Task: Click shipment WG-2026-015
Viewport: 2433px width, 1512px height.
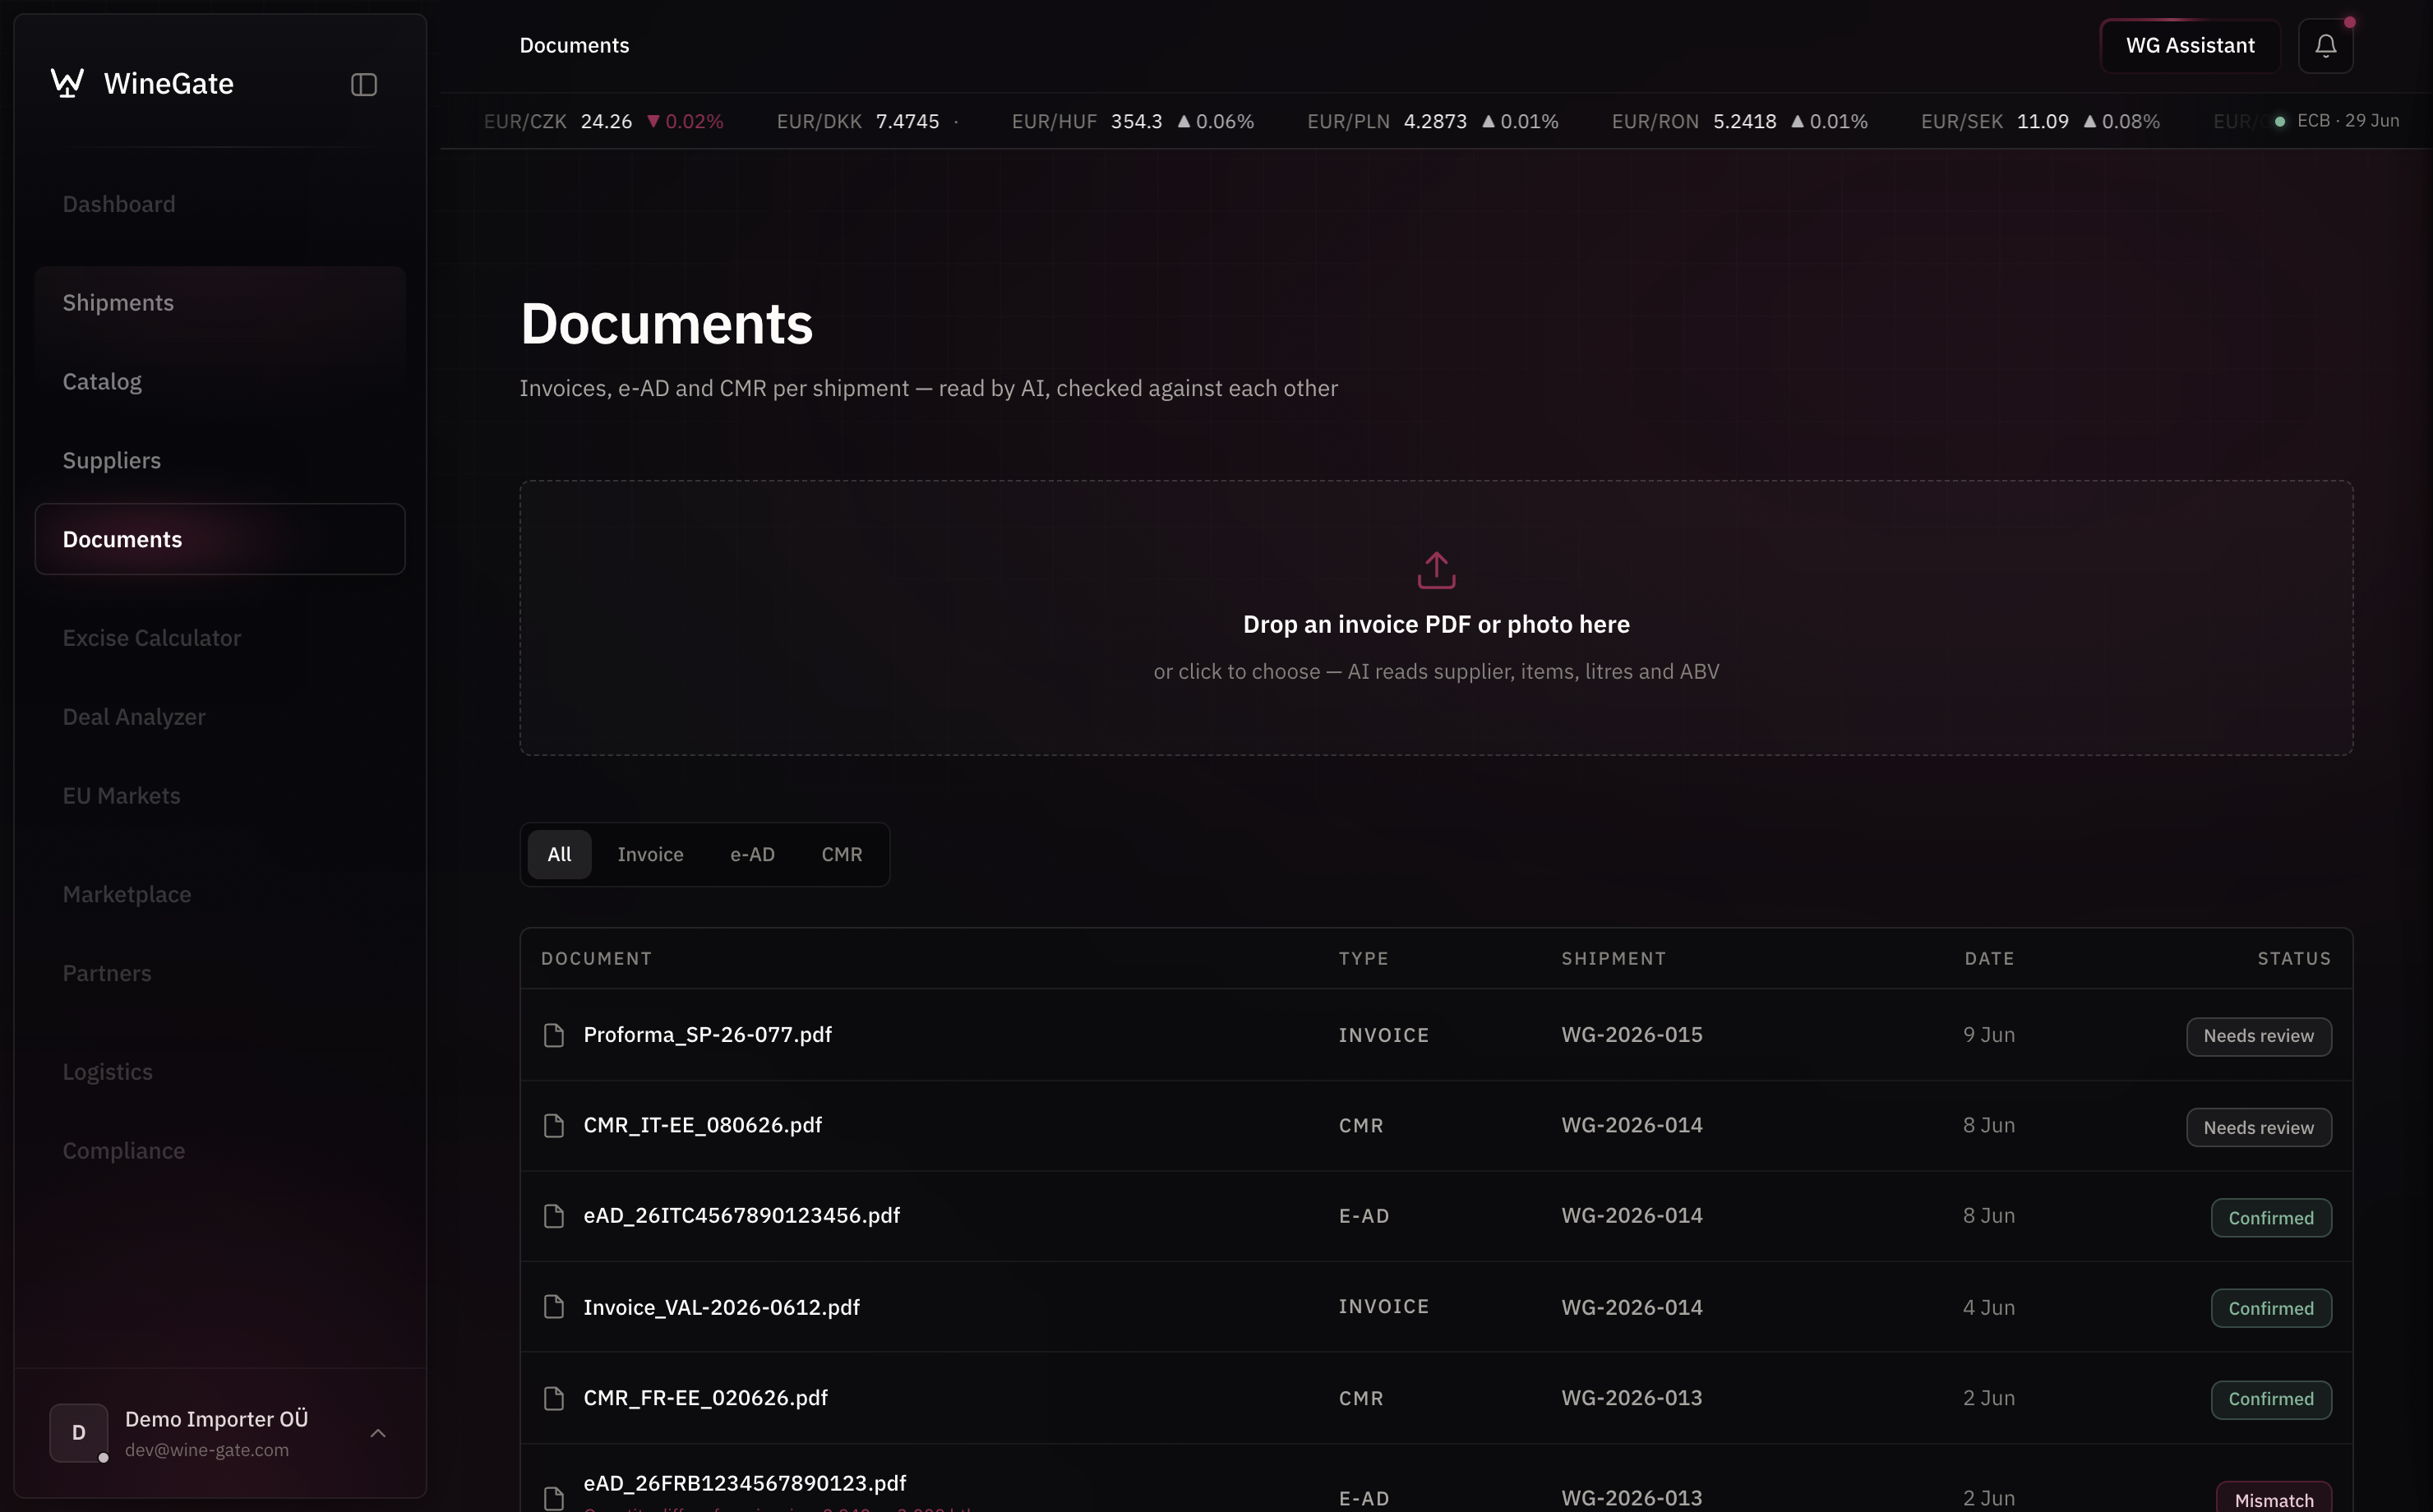Action: [1632, 1035]
